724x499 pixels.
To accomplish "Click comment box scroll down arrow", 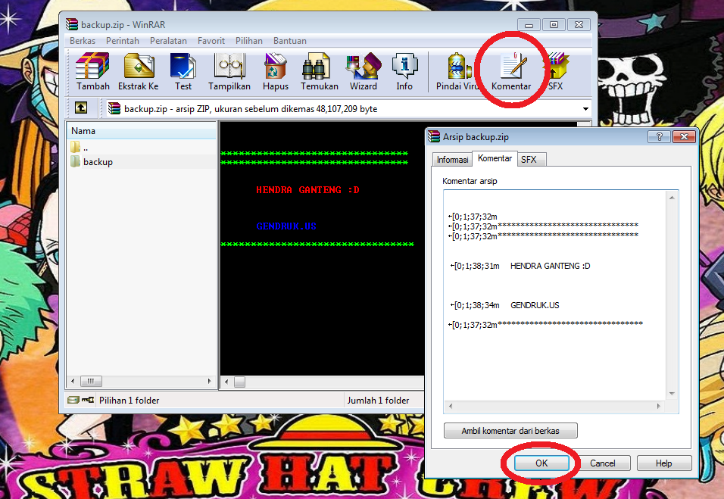I will tap(672, 394).
